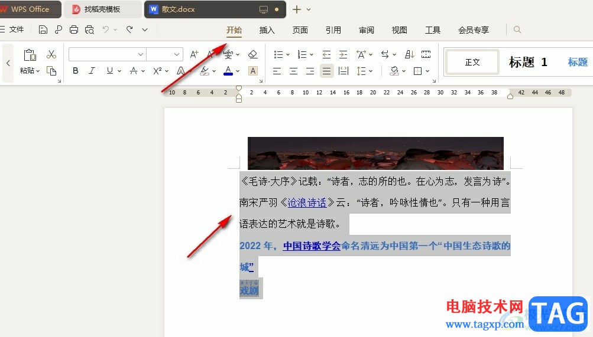The image size is (593, 337).
Task: Follow the 沧浪诗话 hyperlink
Action: point(307,203)
